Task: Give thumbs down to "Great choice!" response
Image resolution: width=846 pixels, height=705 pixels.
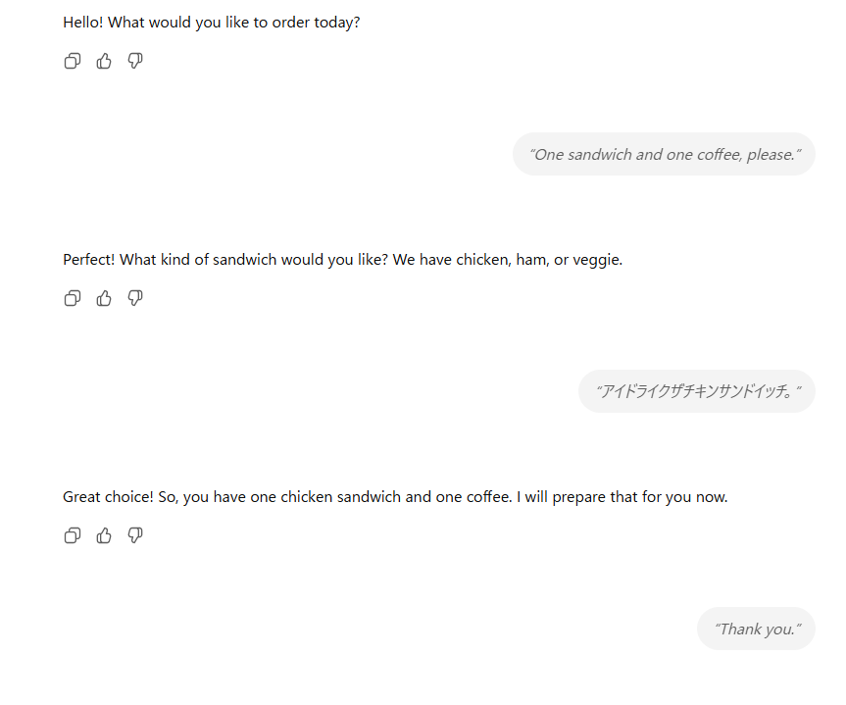Action: coord(135,535)
